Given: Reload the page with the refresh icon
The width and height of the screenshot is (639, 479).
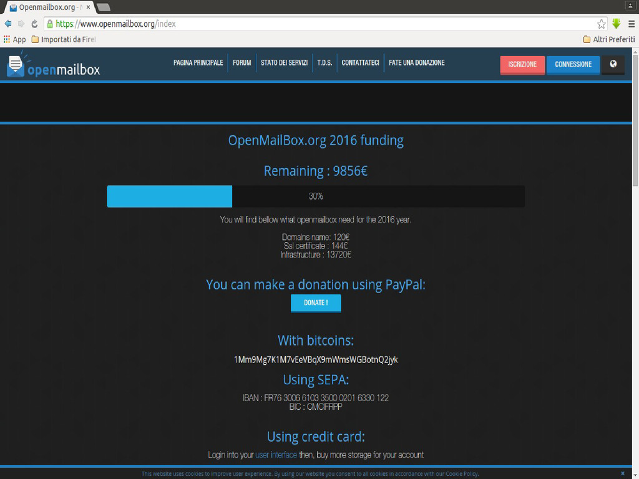Looking at the screenshot, I should pyautogui.click(x=35, y=24).
